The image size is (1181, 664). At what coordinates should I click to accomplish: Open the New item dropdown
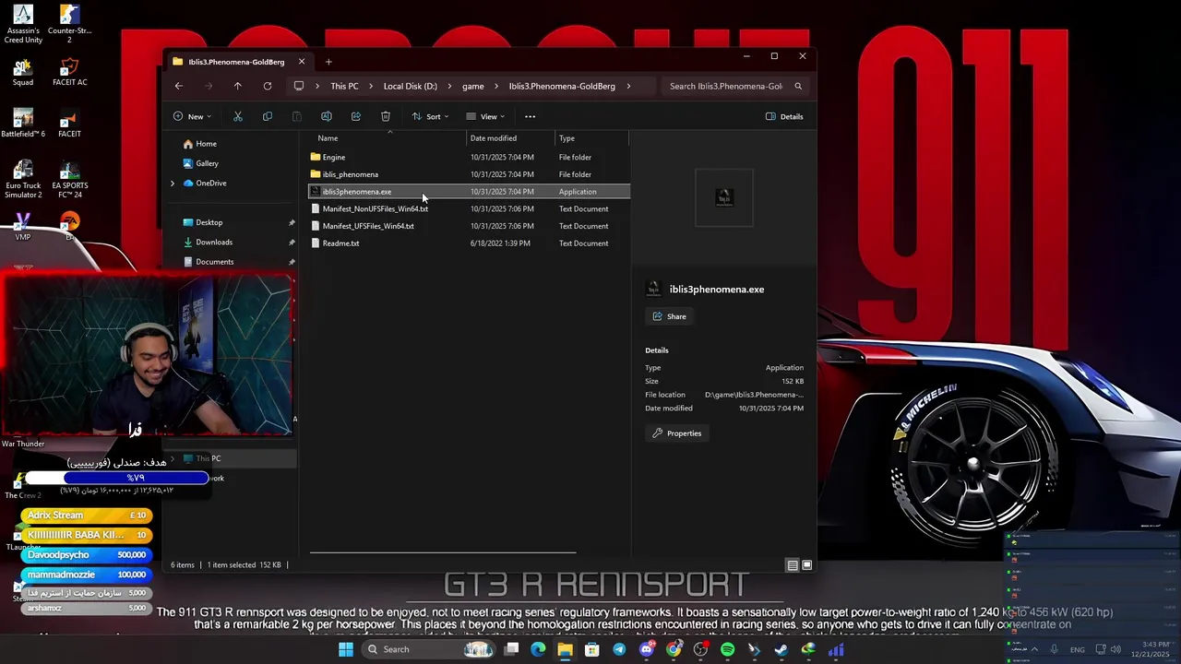[x=192, y=116]
